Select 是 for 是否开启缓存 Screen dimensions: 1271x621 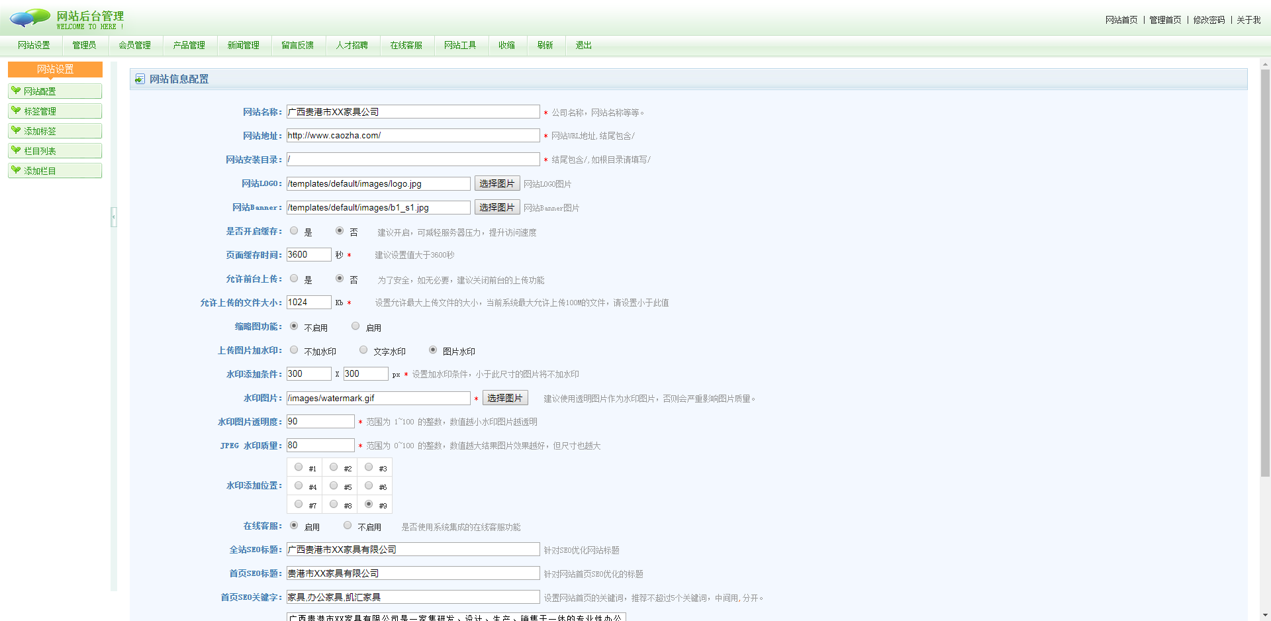(x=294, y=231)
